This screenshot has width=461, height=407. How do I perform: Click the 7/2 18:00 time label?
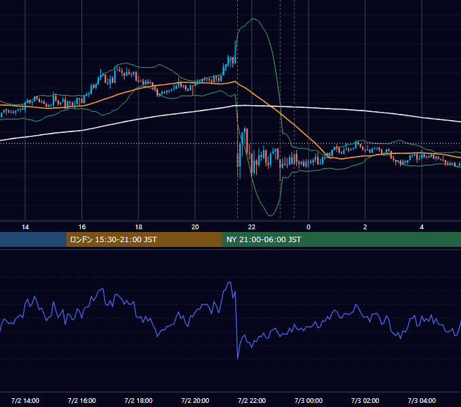coord(138,401)
